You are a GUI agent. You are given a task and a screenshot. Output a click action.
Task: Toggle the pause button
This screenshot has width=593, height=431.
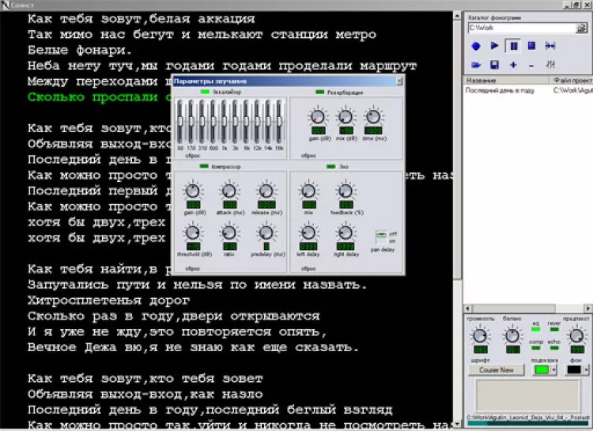513,46
